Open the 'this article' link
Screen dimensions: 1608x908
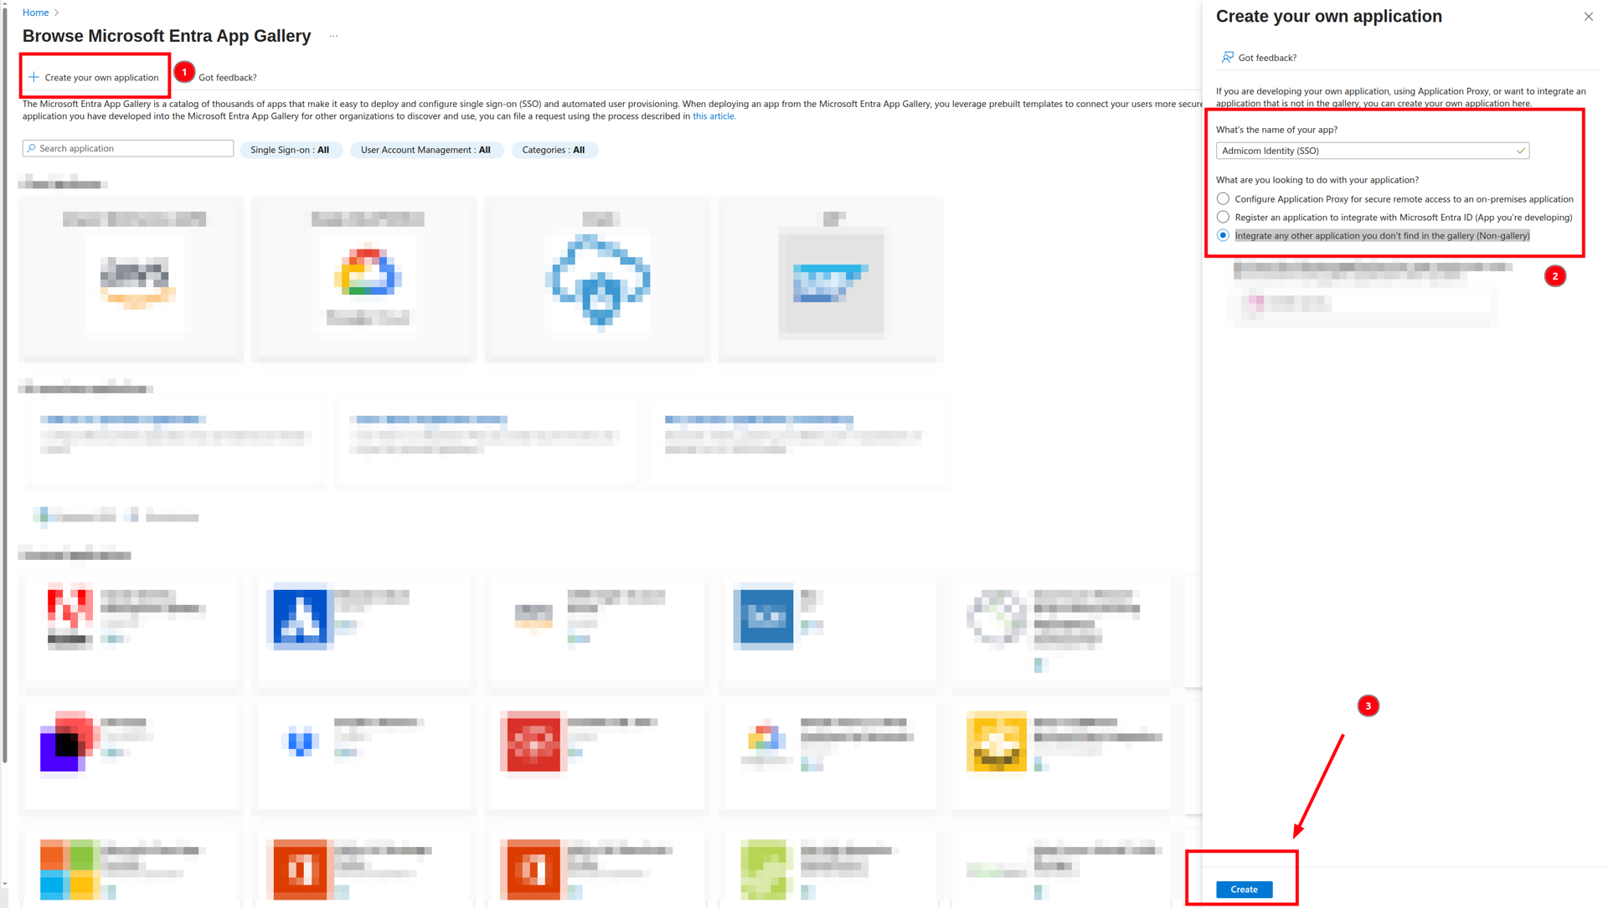click(713, 116)
